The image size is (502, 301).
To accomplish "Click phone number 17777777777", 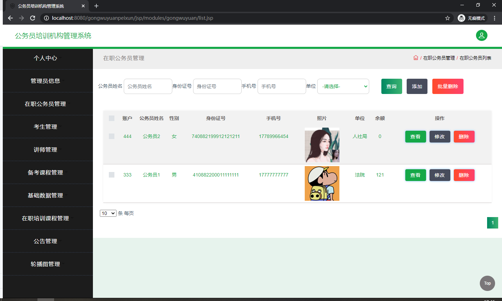I will pyautogui.click(x=274, y=175).
